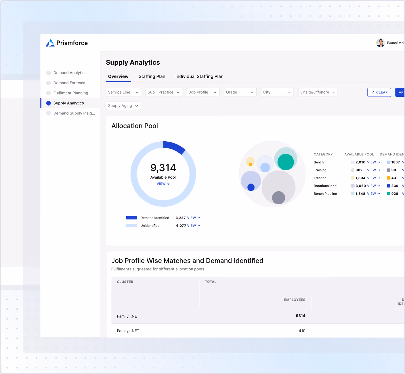Expand the Sub - Practice dropdown
The width and height of the screenshot is (405, 374).
click(x=163, y=92)
